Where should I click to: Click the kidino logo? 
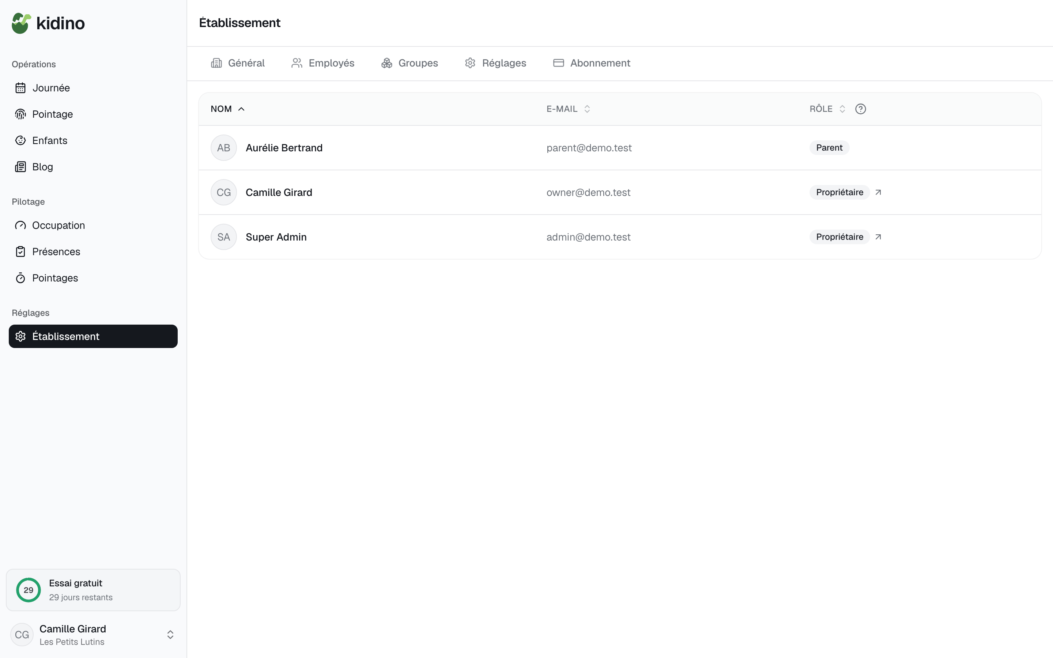[48, 23]
